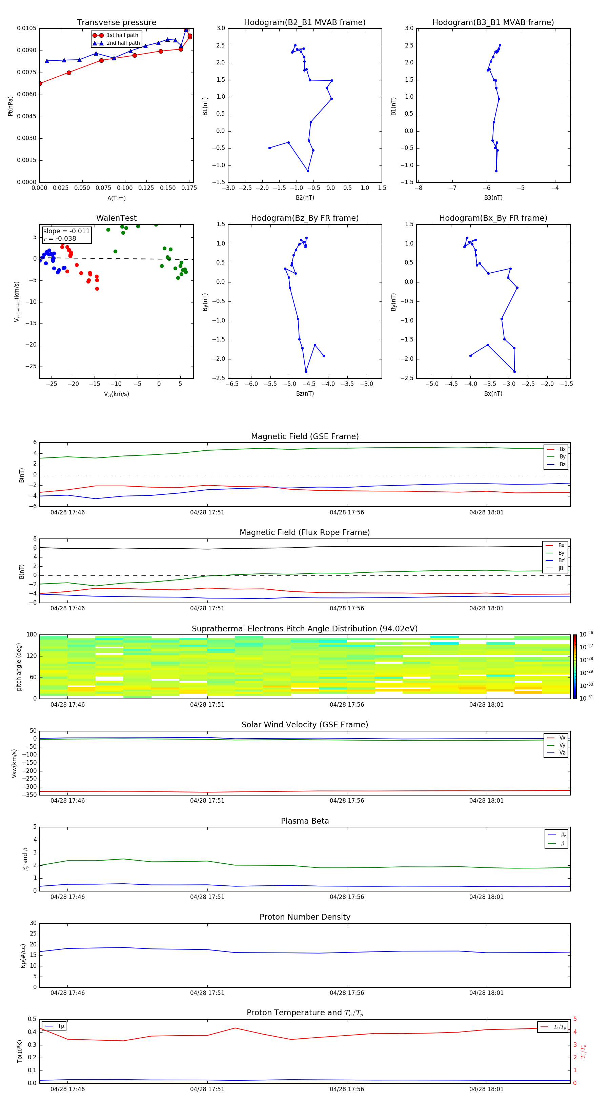Click 'Np(#/cc)' axis label
The width and height of the screenshot is (610, 1119).
click(x=23, y=956)
